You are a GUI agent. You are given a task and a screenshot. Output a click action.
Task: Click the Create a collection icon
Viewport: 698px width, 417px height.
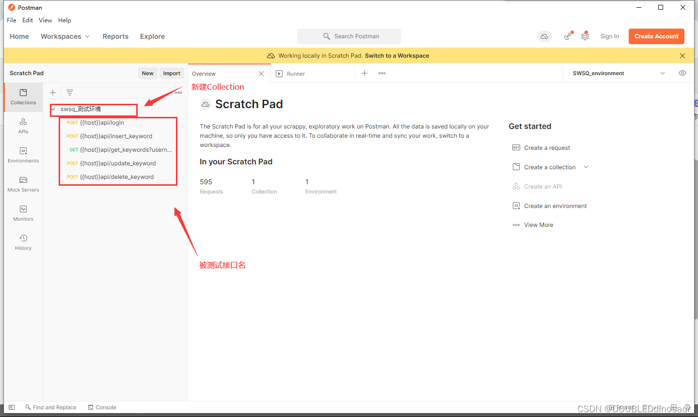[516, 167]
